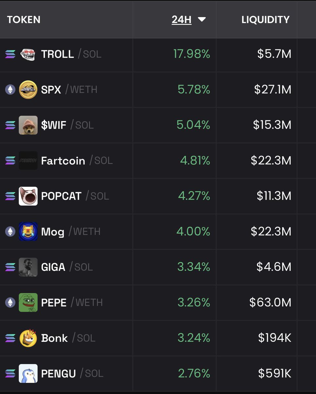Click the SPX gold coin icon
The width and height of the screenshot is (316, 394).
pos(28,90)
